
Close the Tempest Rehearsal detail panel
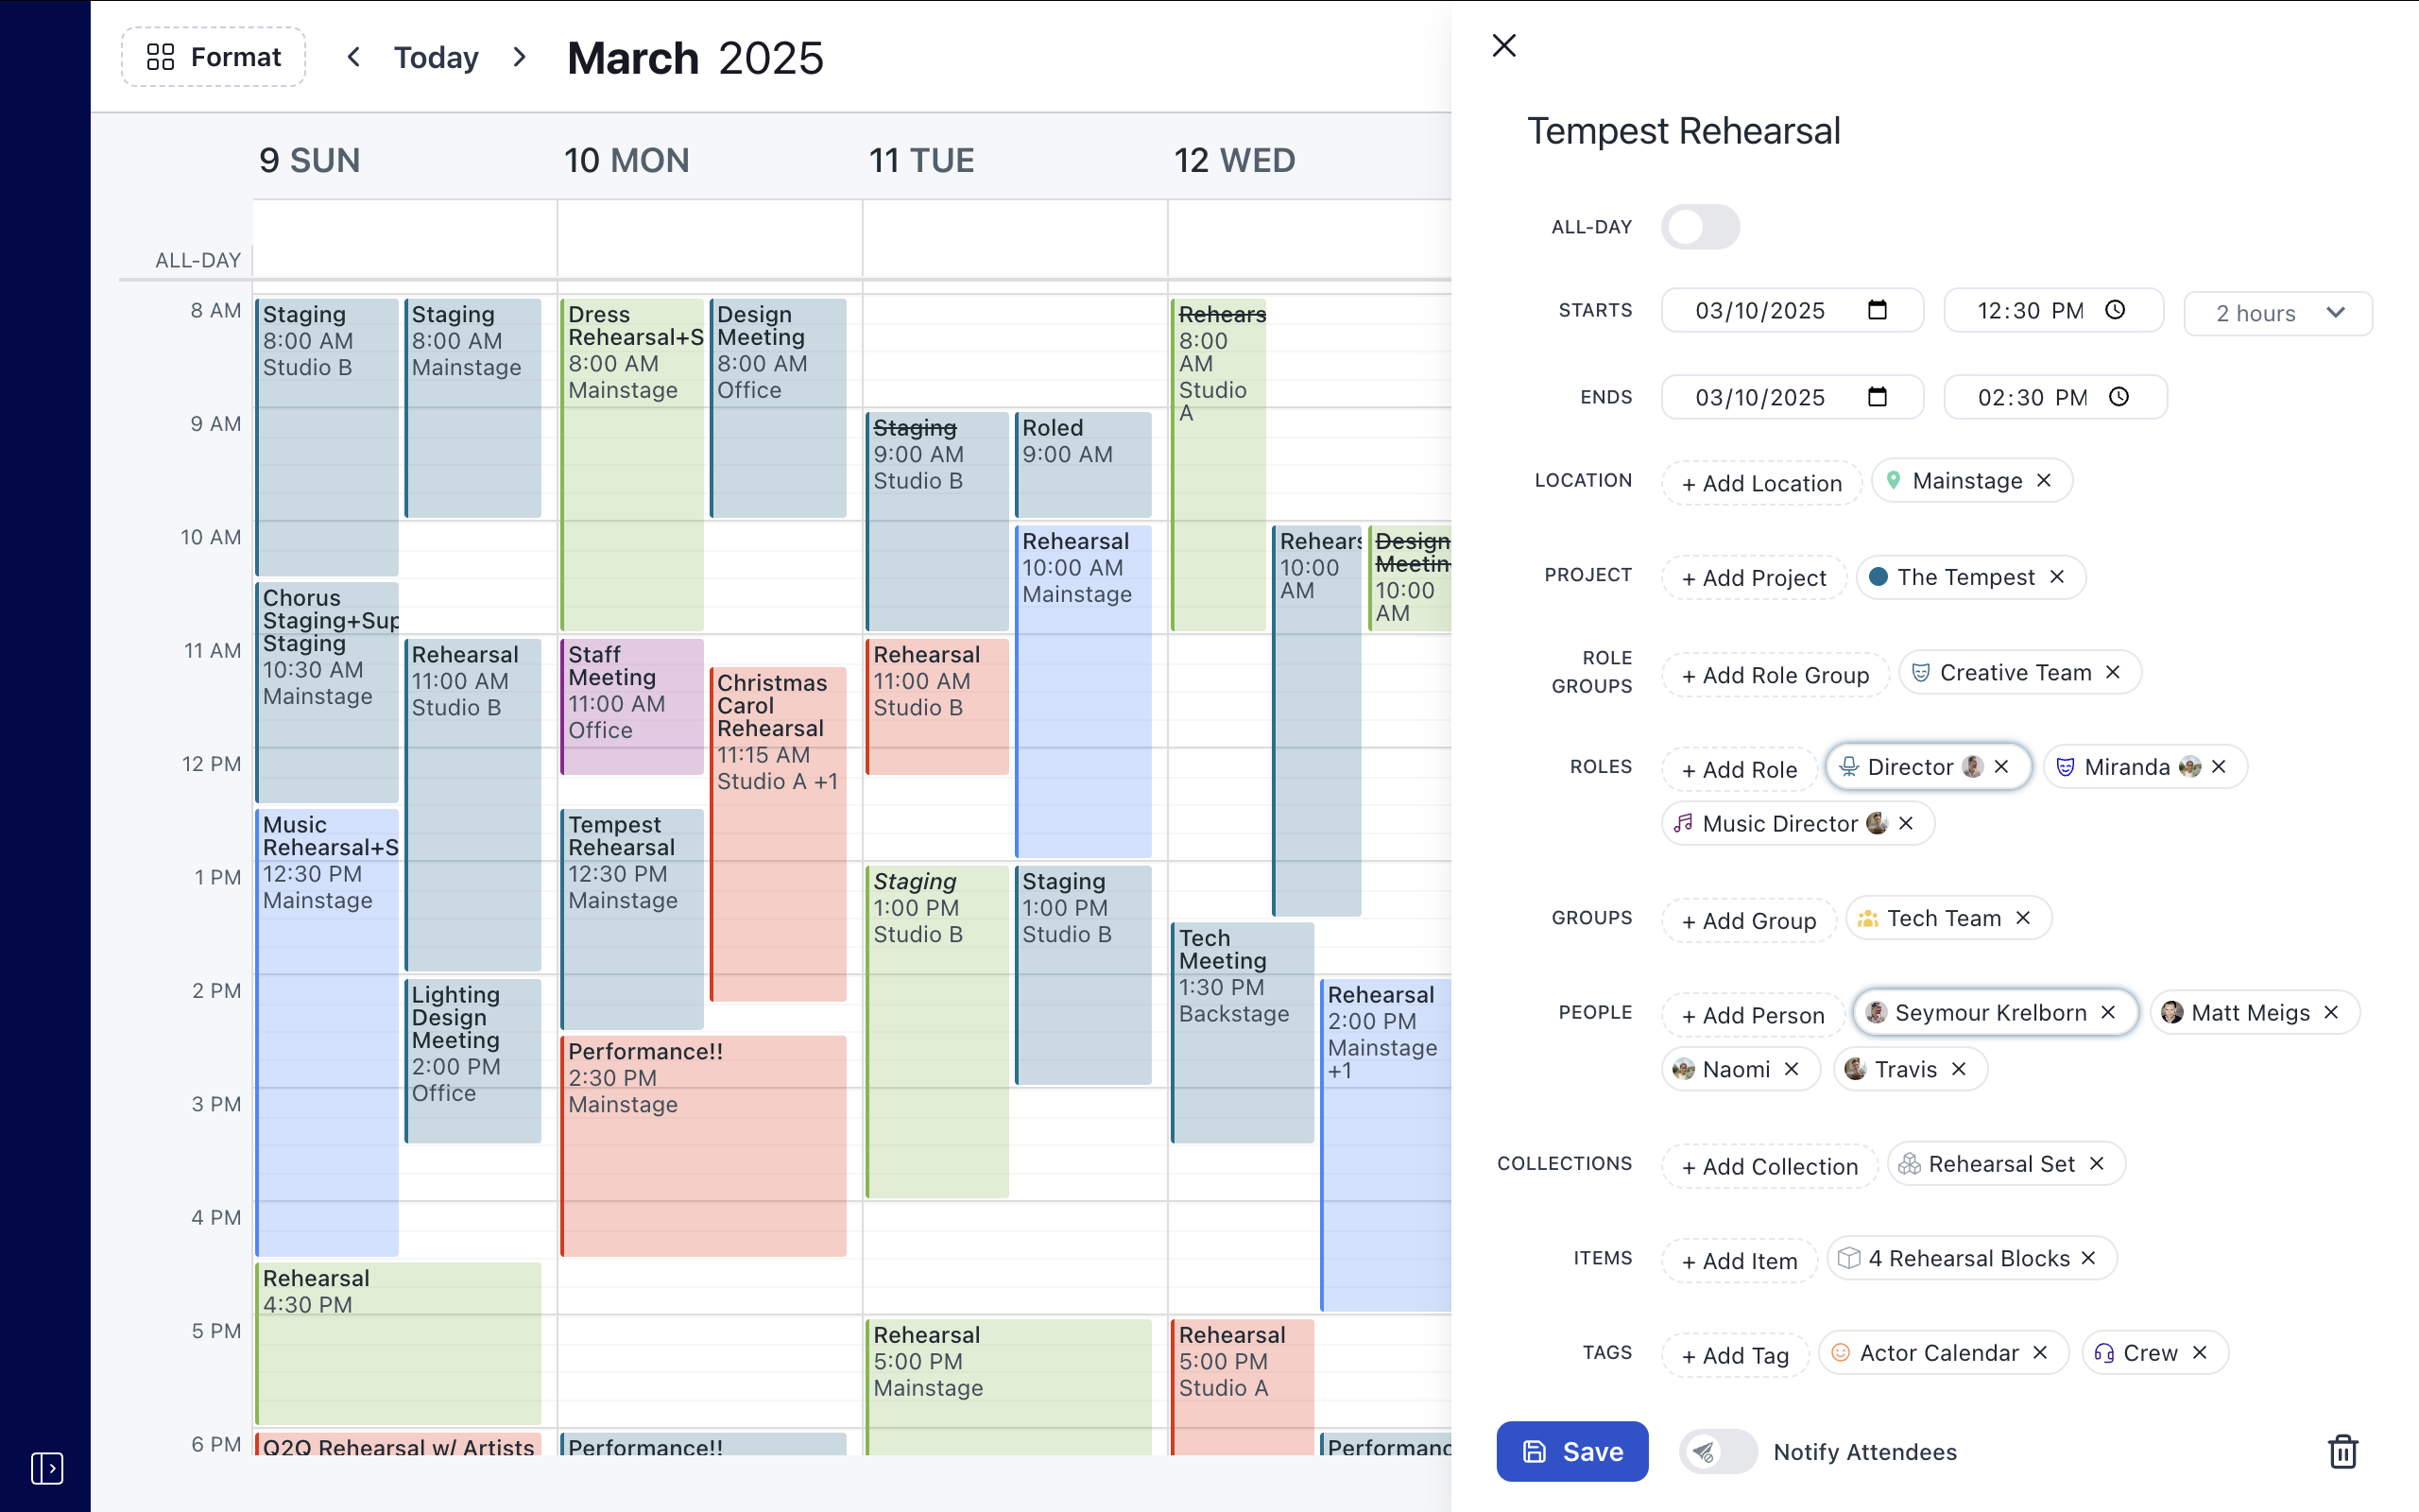coord(1503,46)
